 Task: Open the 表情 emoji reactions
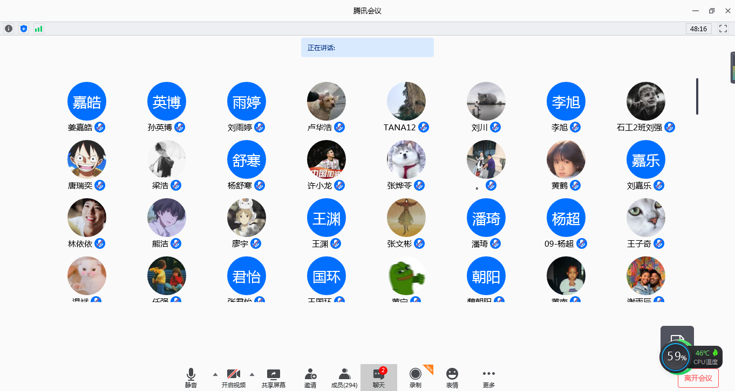pyautogui.click(x=452, y=378)
